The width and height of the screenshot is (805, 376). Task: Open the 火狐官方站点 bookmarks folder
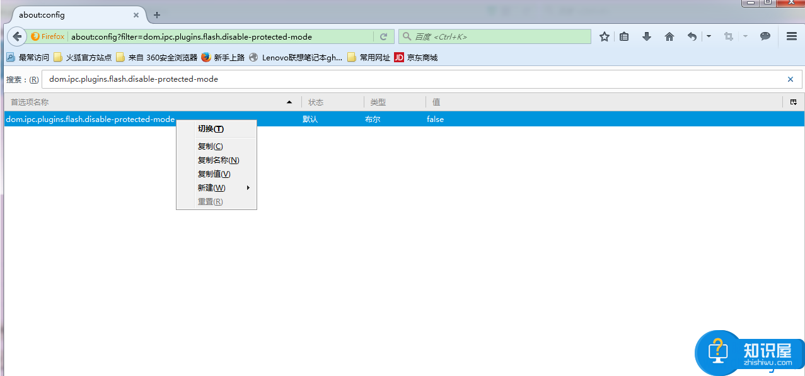(83, 57)
